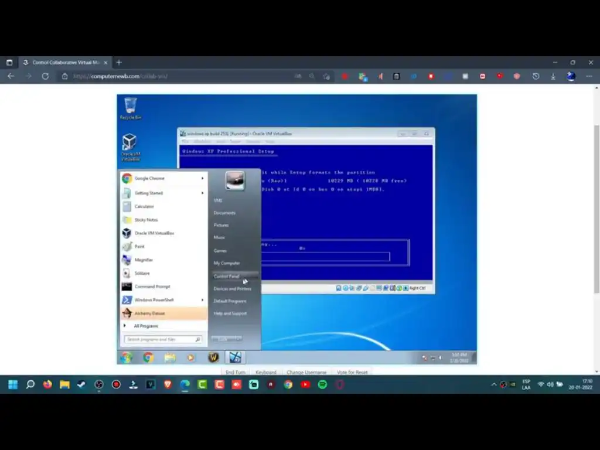Expand Google Chrome jump list arrow
The image size is (600, 450).
(202, 178)
